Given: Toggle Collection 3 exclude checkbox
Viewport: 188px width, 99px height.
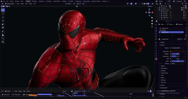Looking at the screenshot, I should (182, 8).
